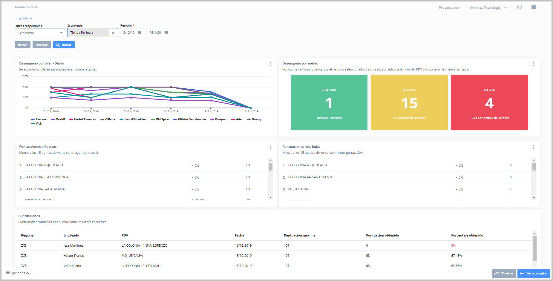Click the Ver estrategias button

tap(534, 274)
